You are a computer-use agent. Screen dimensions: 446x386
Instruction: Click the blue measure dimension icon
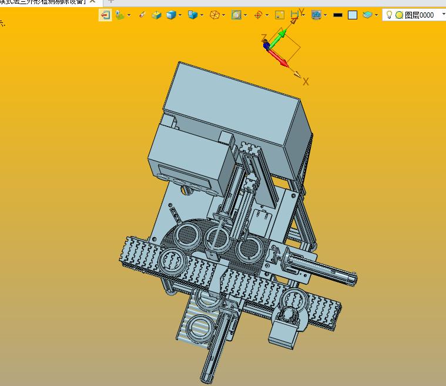[294, 14]
